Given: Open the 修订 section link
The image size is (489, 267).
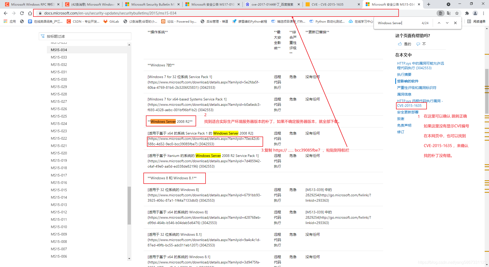Looking at the screenshot, I should [401, 132].
